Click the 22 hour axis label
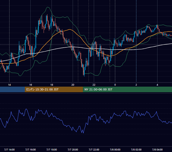The image size is (172, 152). [x=94, y=85]
